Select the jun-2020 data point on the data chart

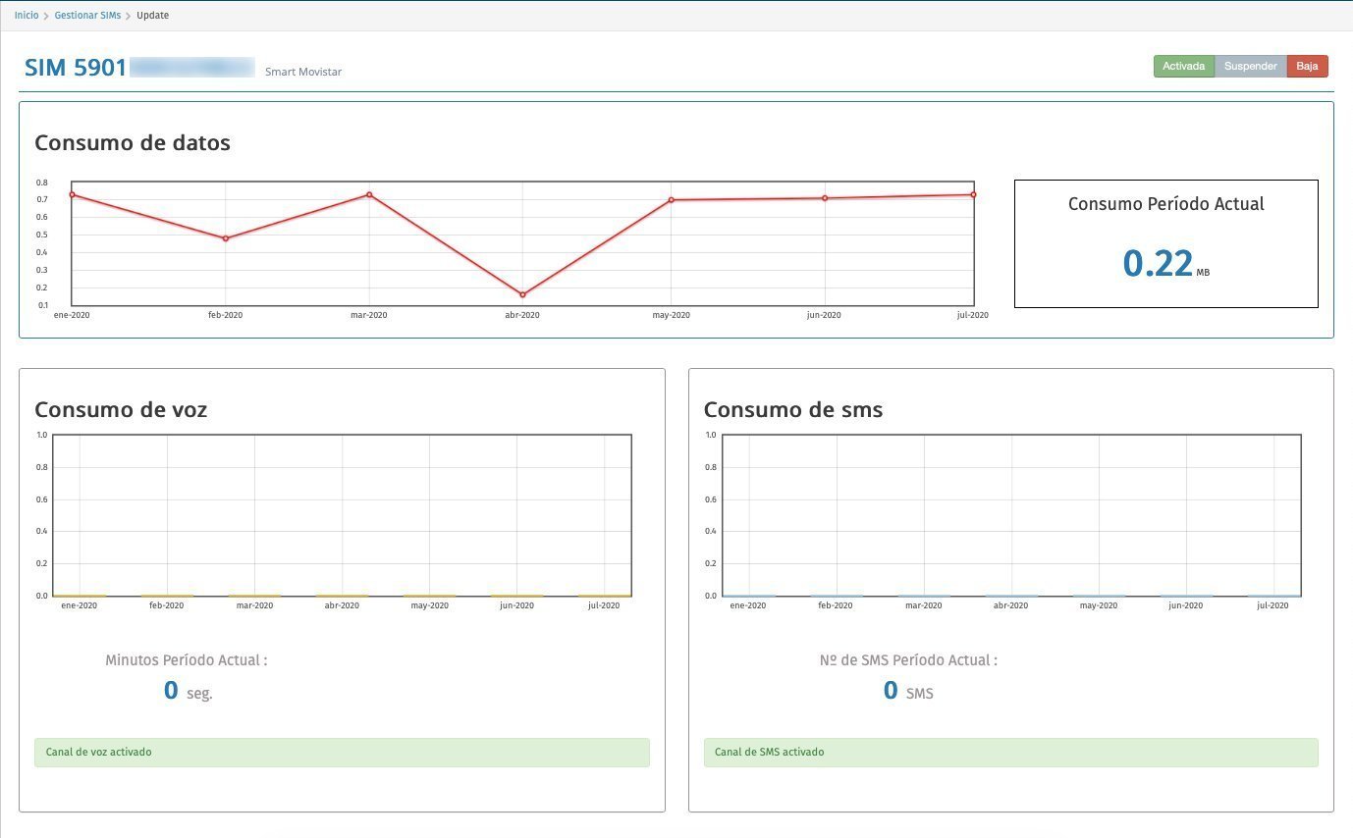coord(825,198)
